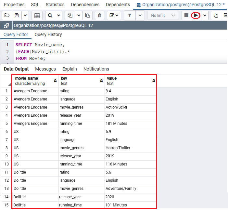Screen dimensions: 228x210
Task: Expand the Save options dropdown arrow
Action: 25,15
